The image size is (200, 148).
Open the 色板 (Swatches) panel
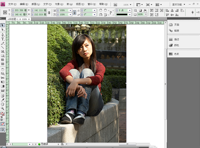point(176,54)
